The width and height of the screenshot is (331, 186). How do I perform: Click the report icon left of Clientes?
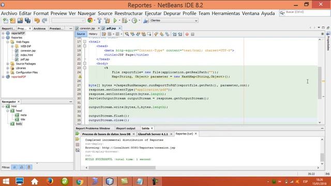coord(146,21)
